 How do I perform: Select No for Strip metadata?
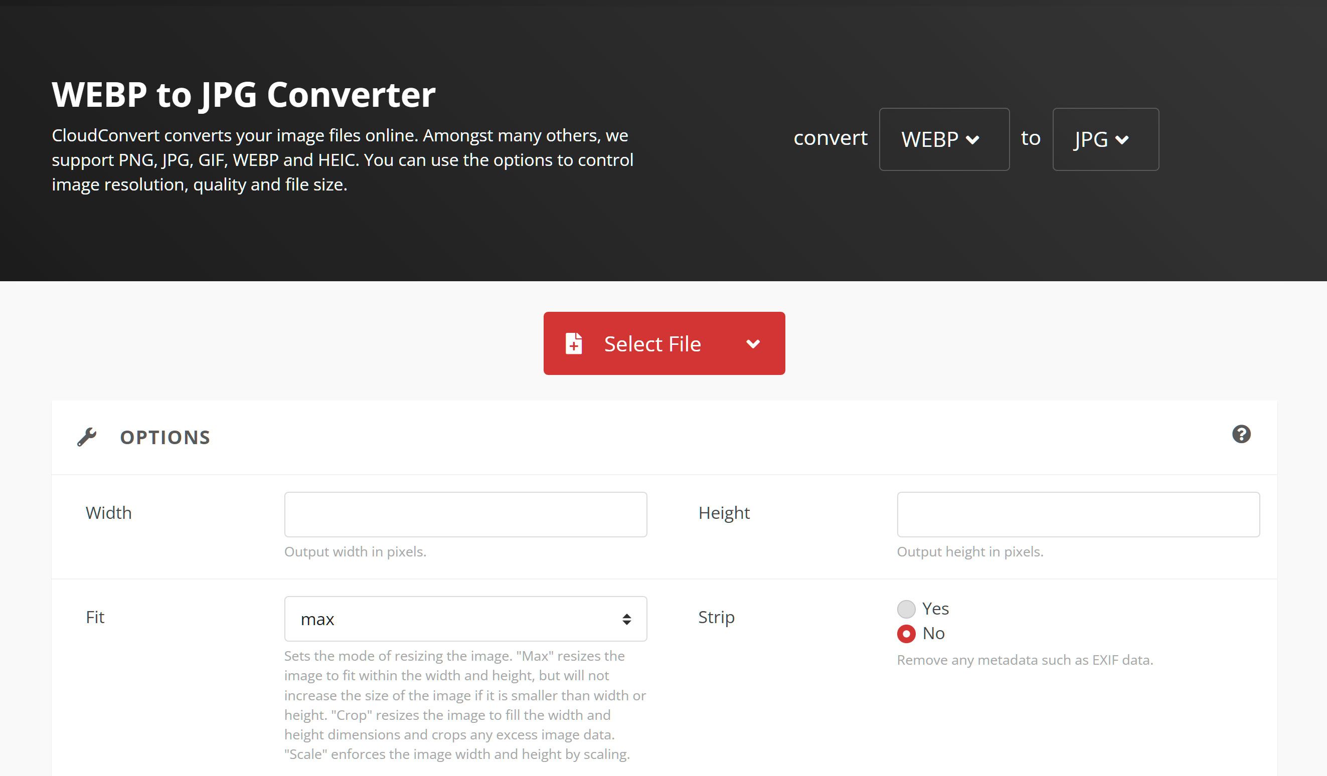pyautogui.click(x=906, y=633)
